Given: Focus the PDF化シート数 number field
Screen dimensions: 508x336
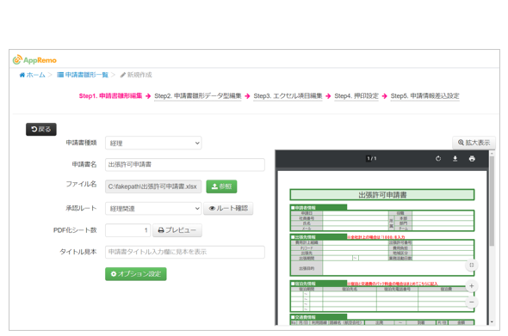Looking at the screenshot, I should click(128, 230).
